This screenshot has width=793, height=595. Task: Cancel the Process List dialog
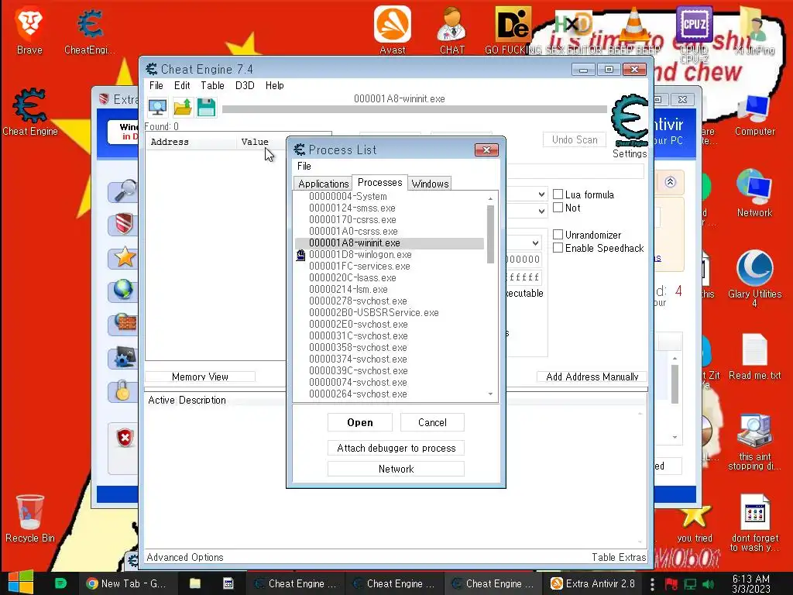[432, 422]
